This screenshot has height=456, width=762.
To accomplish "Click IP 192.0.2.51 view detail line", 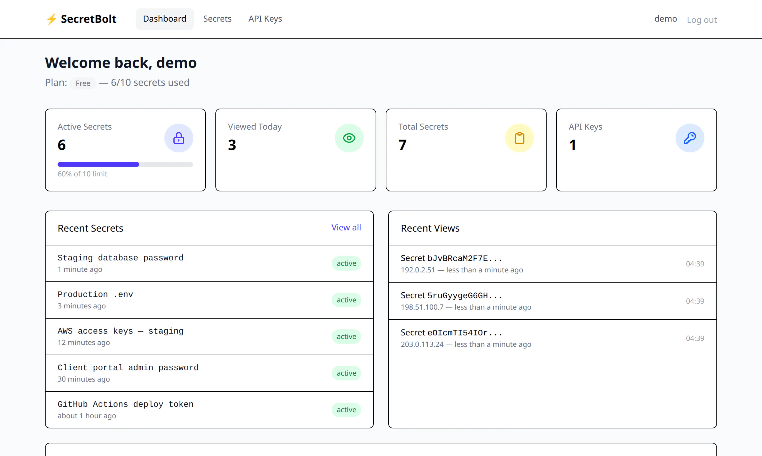I will (462, 270).
